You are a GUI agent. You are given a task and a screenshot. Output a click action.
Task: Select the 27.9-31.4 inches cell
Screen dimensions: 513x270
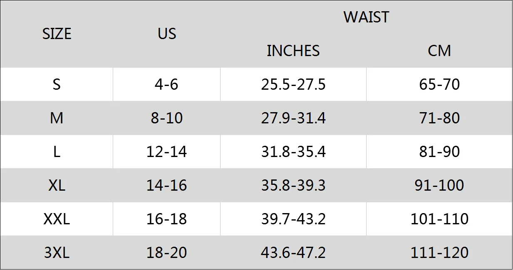click(293, 118)
